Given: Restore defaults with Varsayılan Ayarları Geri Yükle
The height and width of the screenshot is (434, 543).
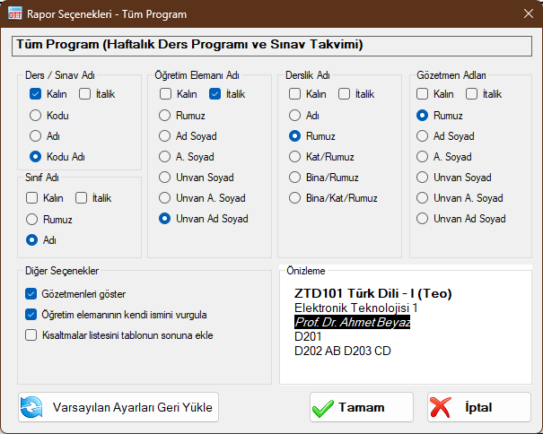Looking at the screenshot, I should [x=118, y=407].
